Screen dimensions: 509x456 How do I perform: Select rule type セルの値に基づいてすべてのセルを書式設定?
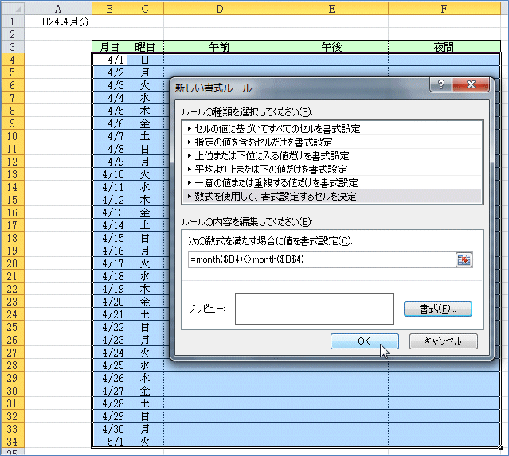(332, 129)
